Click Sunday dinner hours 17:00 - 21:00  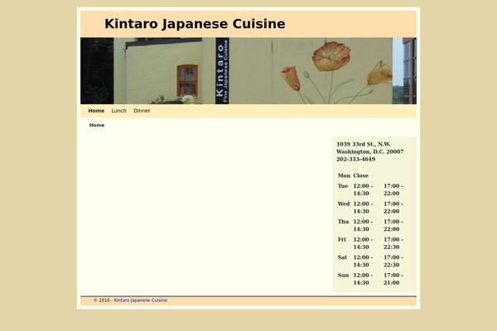pyautogui.click(x=393, y=279)
